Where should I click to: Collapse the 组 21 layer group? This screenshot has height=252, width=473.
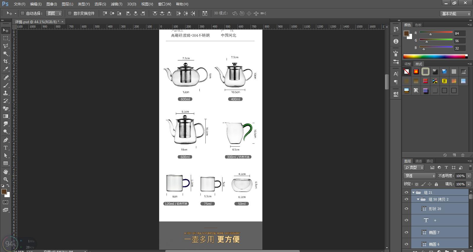click(x=413, y=192)
